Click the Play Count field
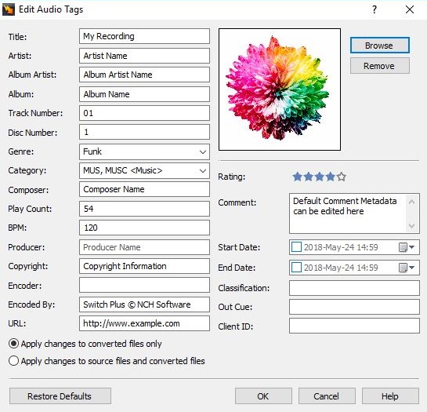 (x=144, y=209)
